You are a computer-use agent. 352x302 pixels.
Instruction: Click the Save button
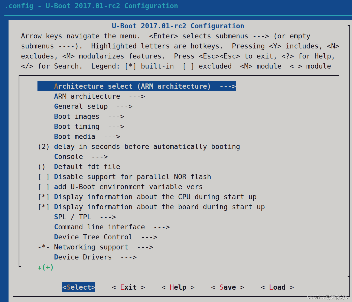tap(228, 287)
